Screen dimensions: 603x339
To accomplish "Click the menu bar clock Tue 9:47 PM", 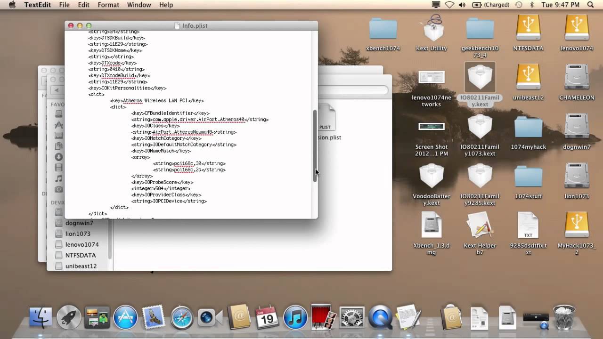I will (x=560, y=5).
